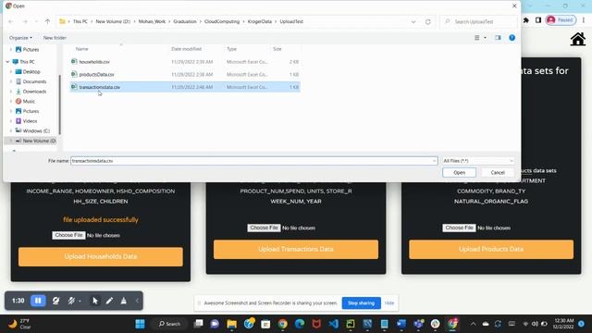This screenshot has height=333, width=592.
Task: Expand the Windows (C:) node arrow
Action: click(10, 130)
